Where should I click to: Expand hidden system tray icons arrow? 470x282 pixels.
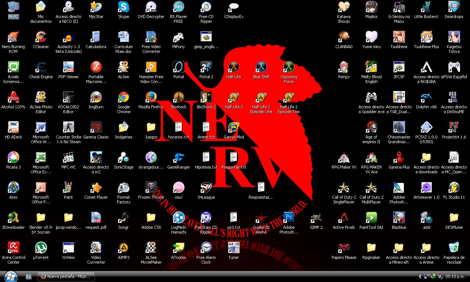point(420,276)
